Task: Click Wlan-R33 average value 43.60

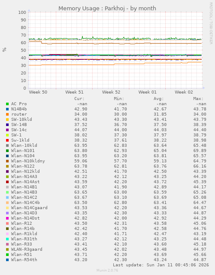Action: click(x=160, y=244)
